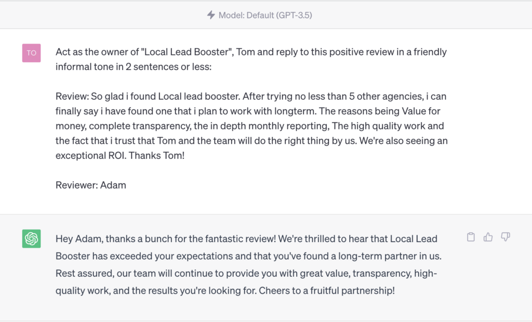Mark the reply with thumbs down
This screenshot has height=322, width=532.
coord(506,237)
